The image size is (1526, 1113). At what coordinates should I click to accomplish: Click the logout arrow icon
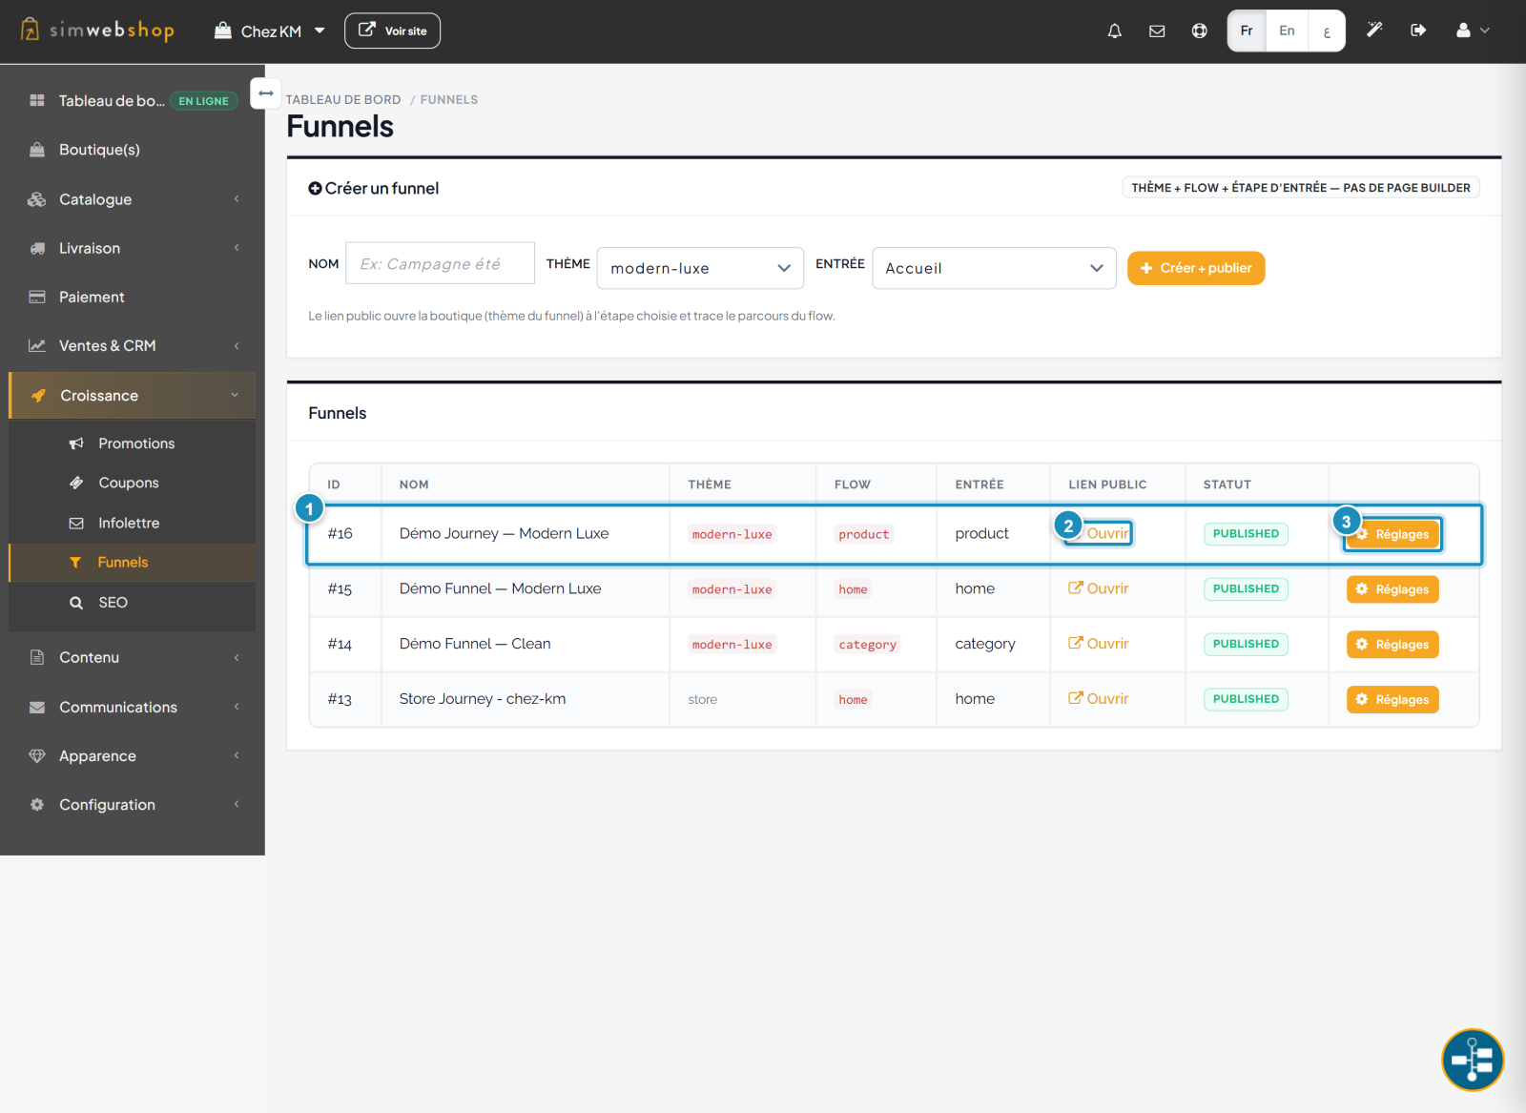tap(1418, 31)
